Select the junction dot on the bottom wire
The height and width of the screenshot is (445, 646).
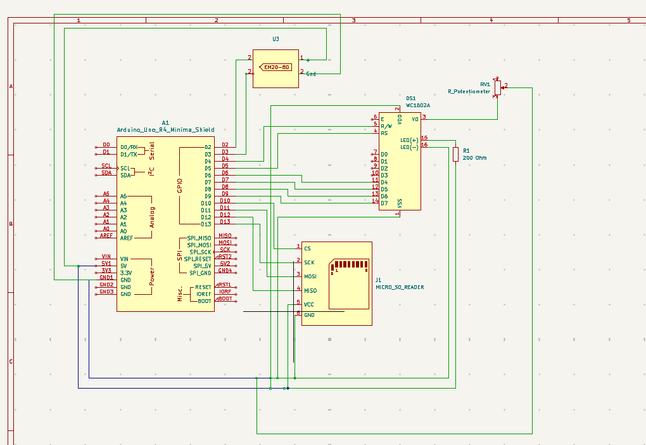pyautogui.click(x=287, y=388)
